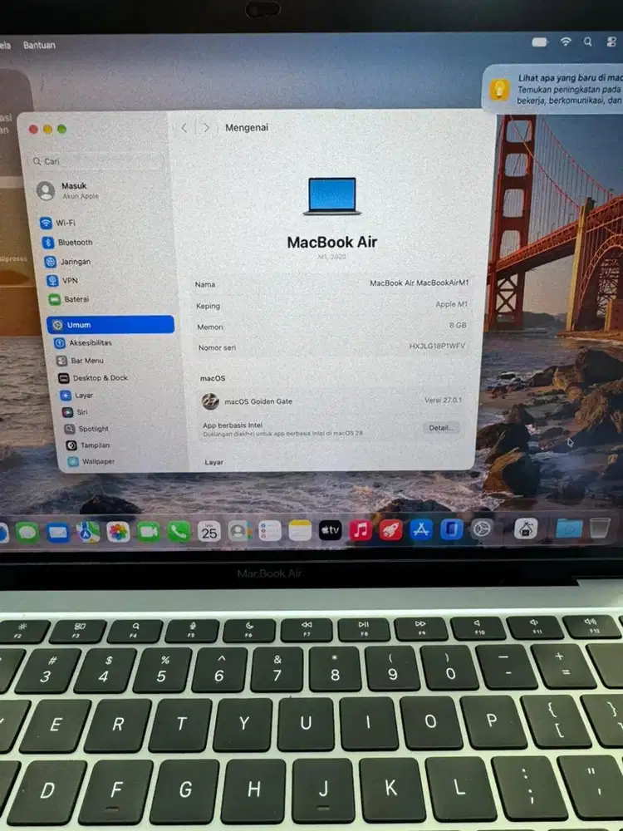Viewport: 623px width, 831px height.
Task: Open Siri settings in sidebar
Action: pyautogui.click(x=76, y=412)
